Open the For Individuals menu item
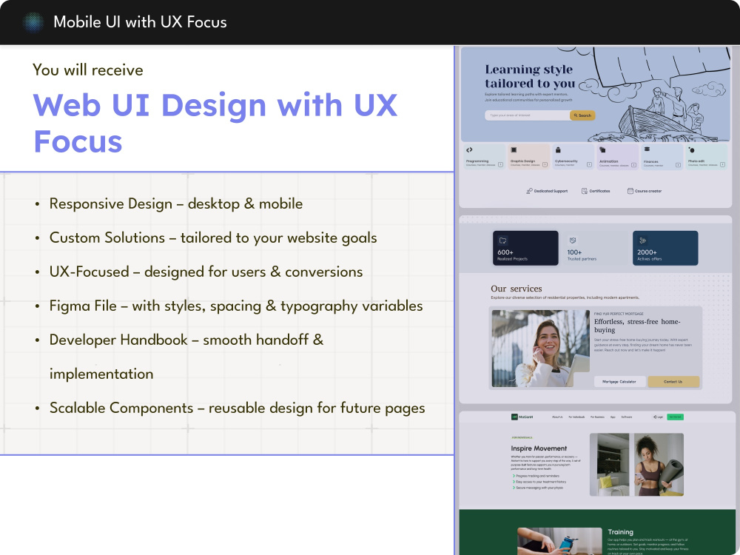The width and height of the screenshot is (740, 555). pos(576,417)
